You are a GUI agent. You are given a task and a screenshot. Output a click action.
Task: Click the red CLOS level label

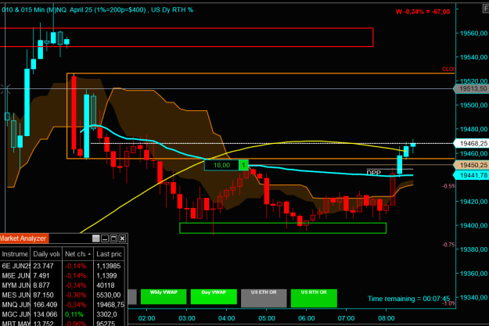click(x=448, y=69)
